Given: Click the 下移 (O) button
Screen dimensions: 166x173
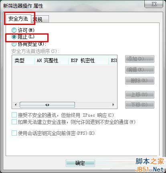Looking at the screenshot, I should pos(140,105).
